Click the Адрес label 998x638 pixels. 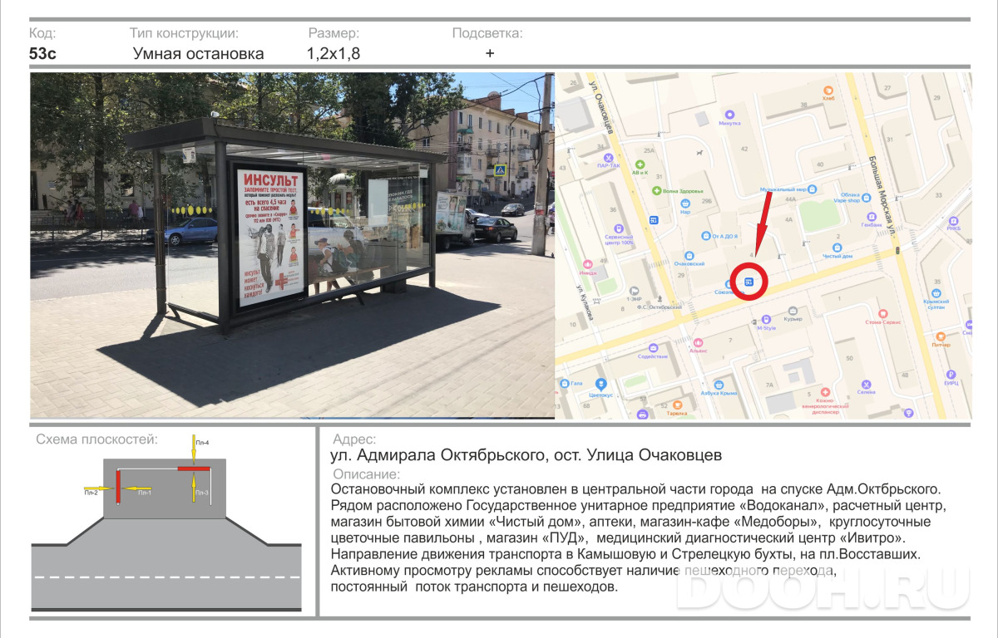353,439
